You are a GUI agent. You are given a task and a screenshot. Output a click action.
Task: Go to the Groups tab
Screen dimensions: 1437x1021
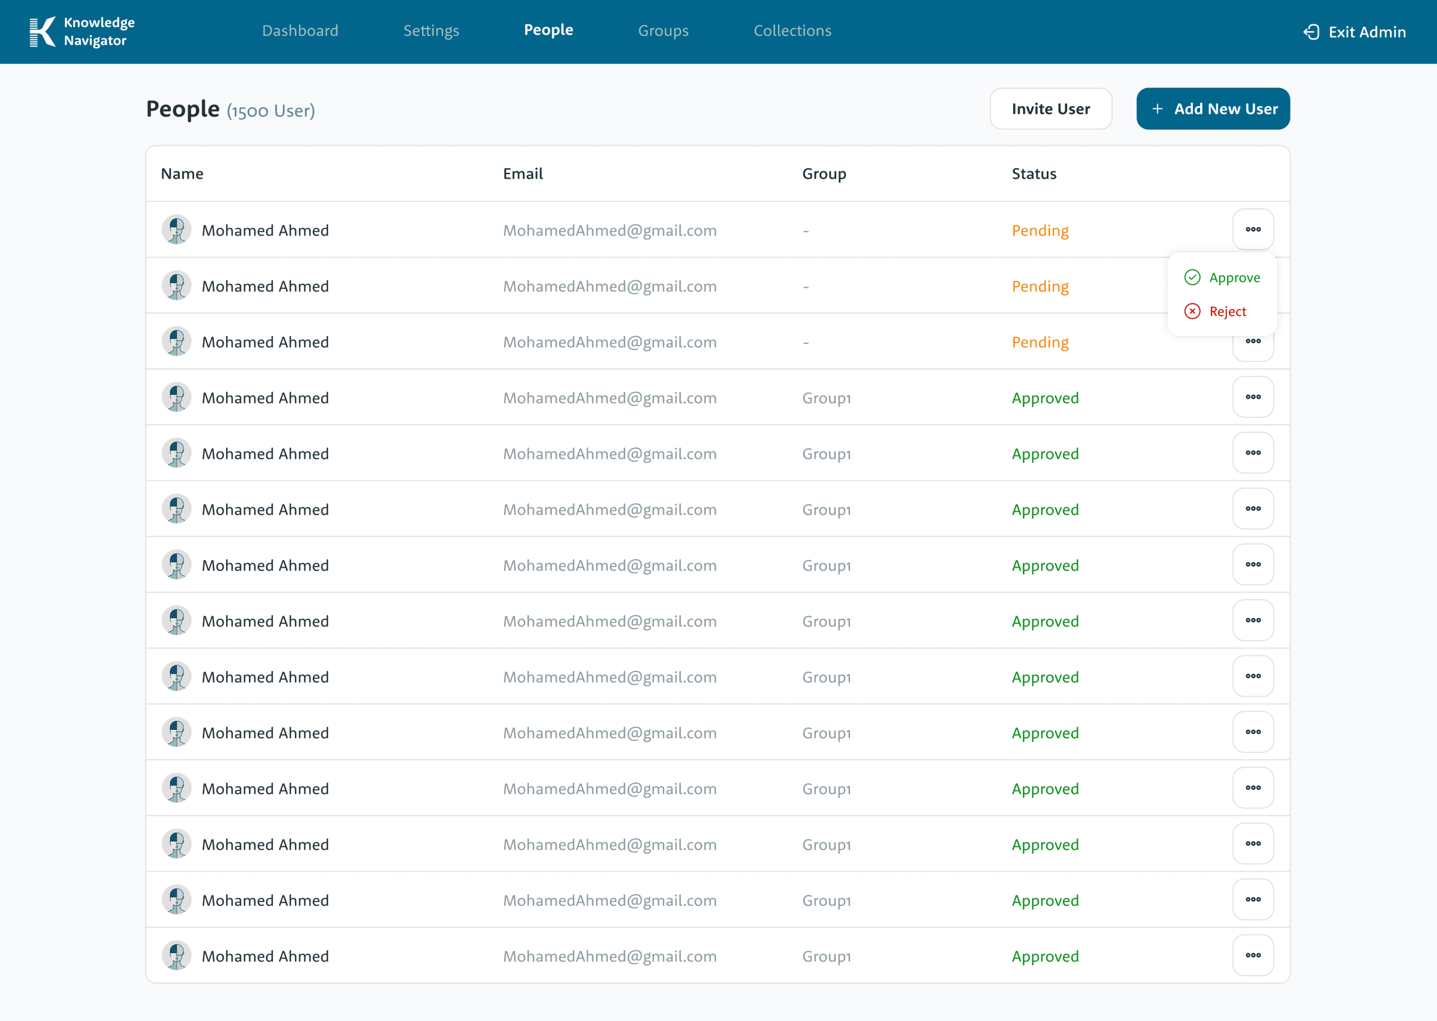click(663, 31)
